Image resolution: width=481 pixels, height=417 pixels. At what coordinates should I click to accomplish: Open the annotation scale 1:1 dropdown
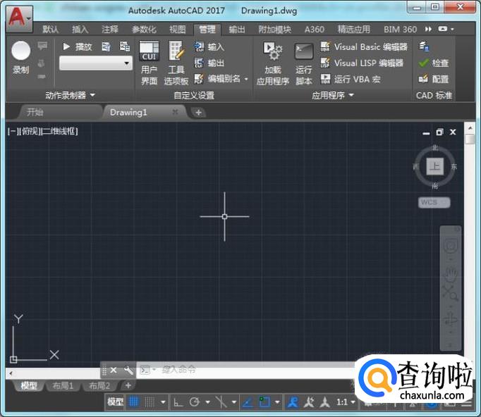coord(346,402)
